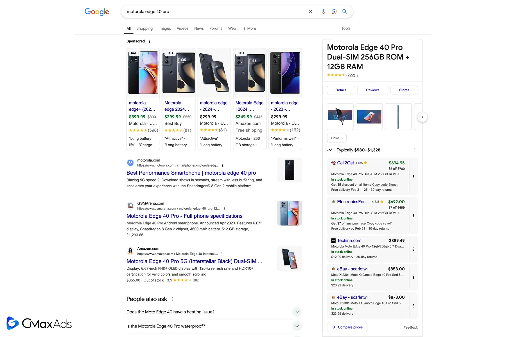
Task: Click the price trend icon next to Typically
Action: [330, 150]
